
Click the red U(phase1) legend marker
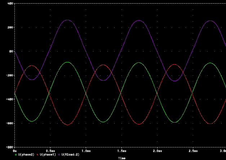point(37,155)
